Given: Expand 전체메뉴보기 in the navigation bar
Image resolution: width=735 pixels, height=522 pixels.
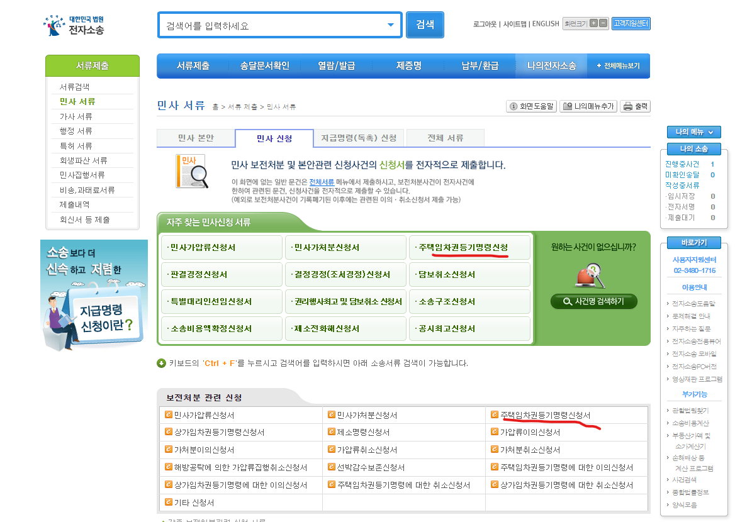Looking at the screenshot, I should 619,66.
